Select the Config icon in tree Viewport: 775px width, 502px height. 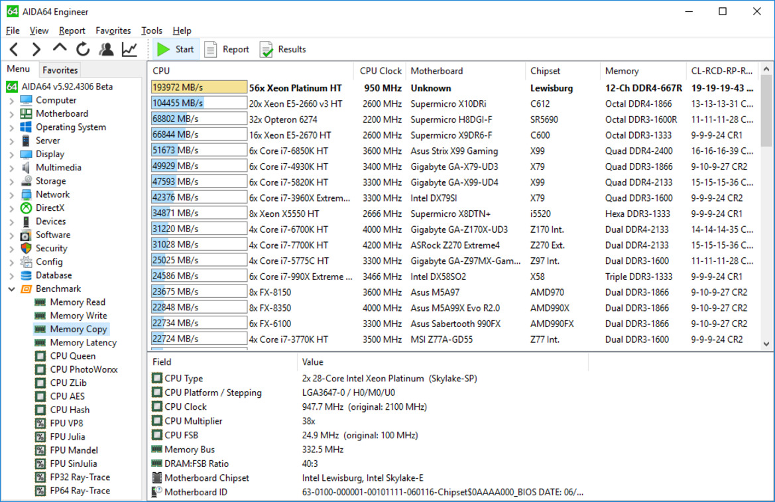pos(27,262)
